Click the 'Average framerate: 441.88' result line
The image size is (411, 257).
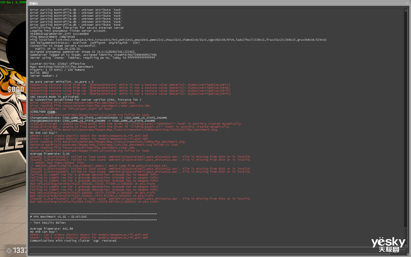(x=52, y=229)
